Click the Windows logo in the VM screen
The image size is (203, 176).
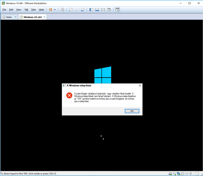point(103,75)
